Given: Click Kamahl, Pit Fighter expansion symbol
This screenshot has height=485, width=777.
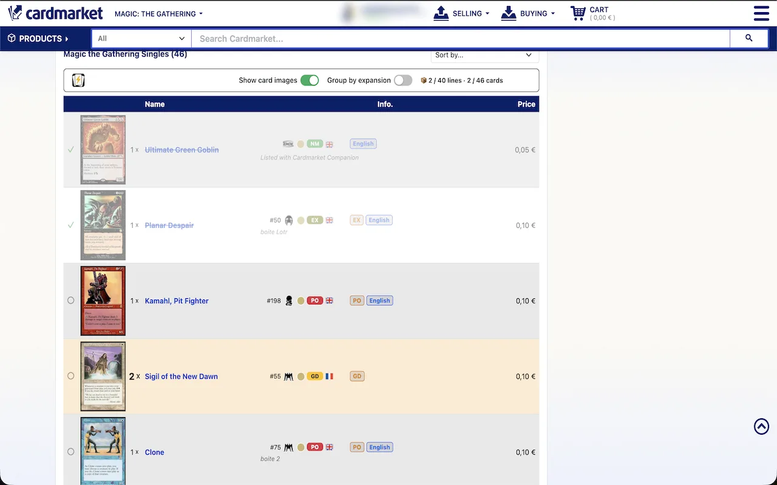Looking at the screenshot, I should click(289, 301).
